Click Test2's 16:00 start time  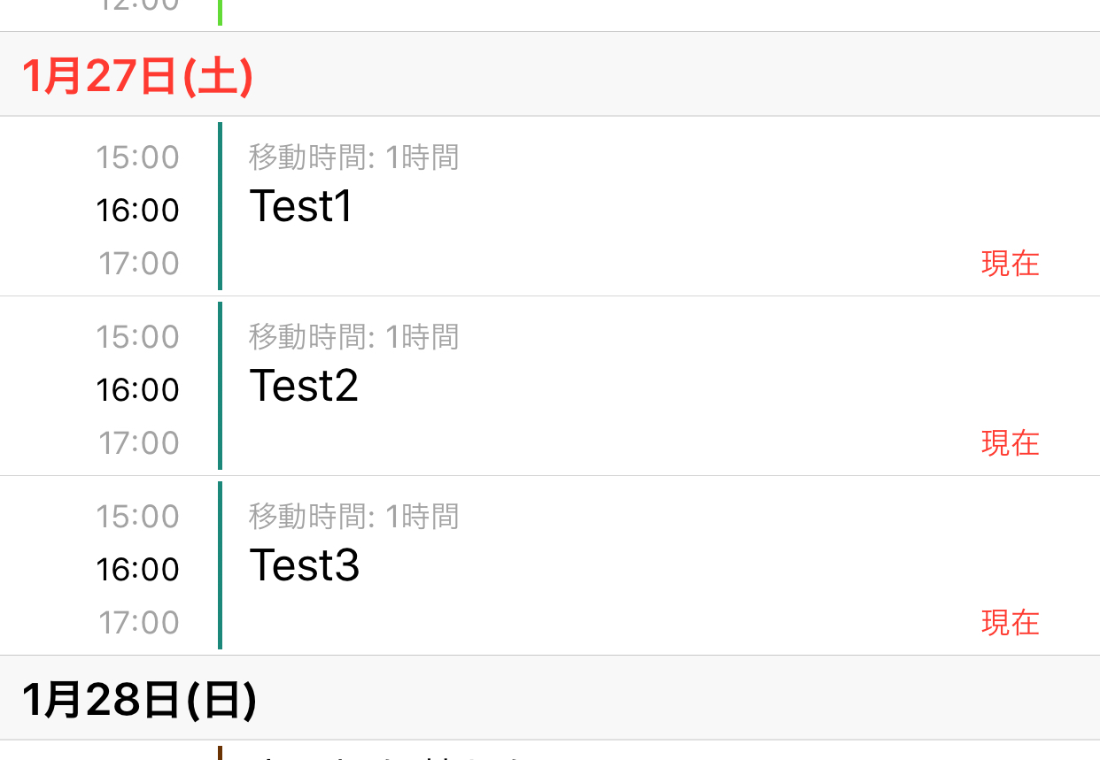coord(138,390)
